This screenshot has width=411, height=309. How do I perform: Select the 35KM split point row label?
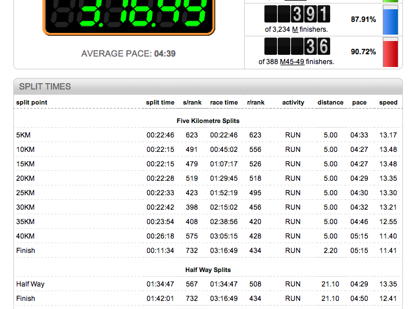(x=25, y=222)
